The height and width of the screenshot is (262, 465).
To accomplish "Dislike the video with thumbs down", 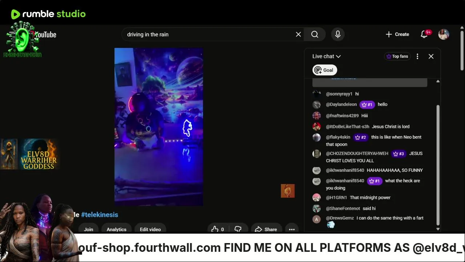I will point(238,229).
